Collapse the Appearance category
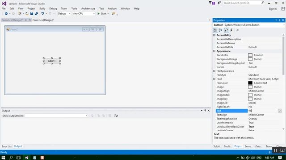The height and width of the screenshot is (160, 286). (x=214, y=51)
